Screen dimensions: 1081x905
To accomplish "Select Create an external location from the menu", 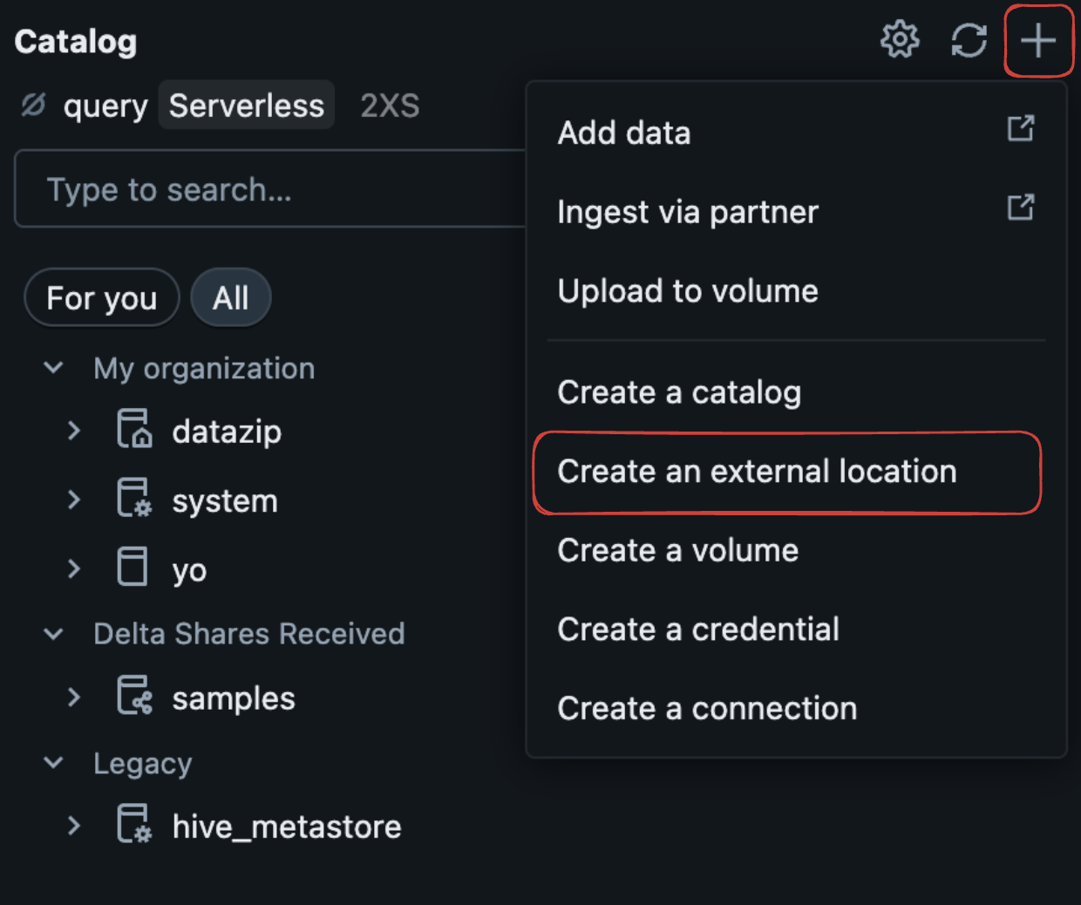I will [x=757, y=471].
